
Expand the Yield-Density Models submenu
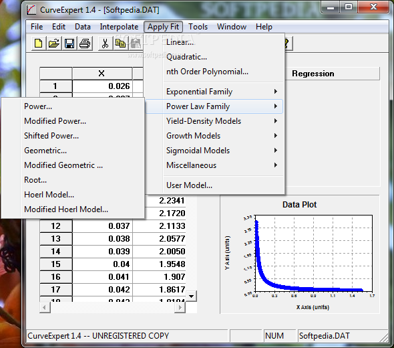[214, 121]
